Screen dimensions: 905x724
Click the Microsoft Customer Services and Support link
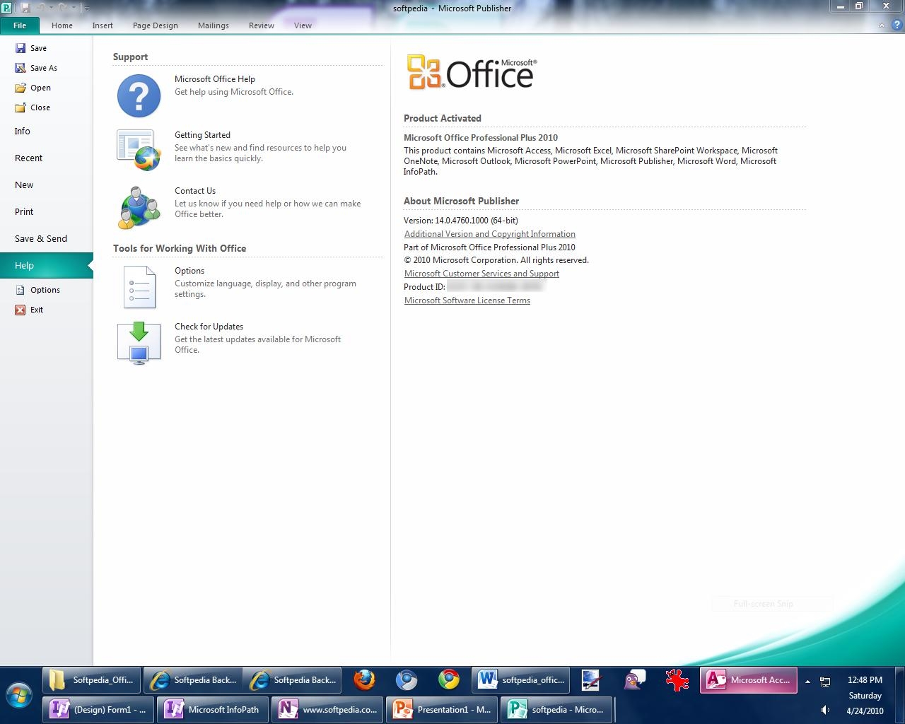pos(481,274)
